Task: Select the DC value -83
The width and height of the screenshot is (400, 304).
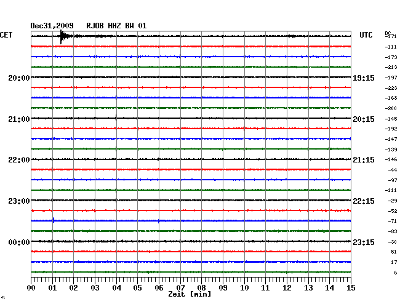Action: [x=393, y=231]
